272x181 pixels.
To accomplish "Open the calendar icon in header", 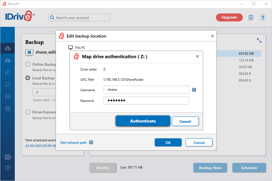I will click(x=251, y=17).
